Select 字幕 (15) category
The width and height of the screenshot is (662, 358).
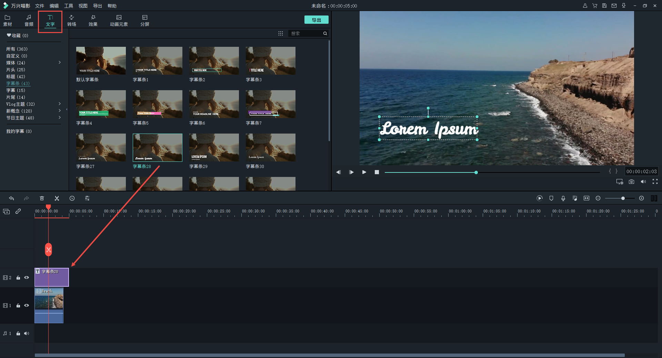point(16,90)
